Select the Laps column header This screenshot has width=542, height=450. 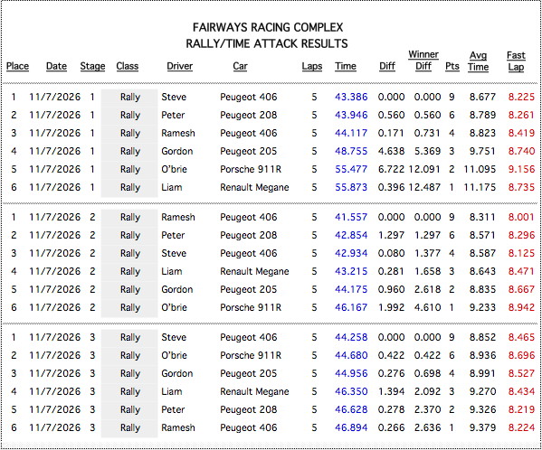click(x=312, y=66)
